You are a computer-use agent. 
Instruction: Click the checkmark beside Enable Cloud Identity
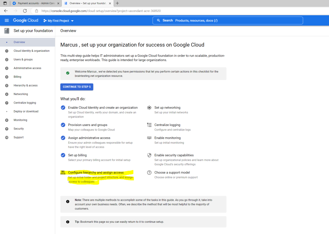pyautogui.click(x=63, y=108)
